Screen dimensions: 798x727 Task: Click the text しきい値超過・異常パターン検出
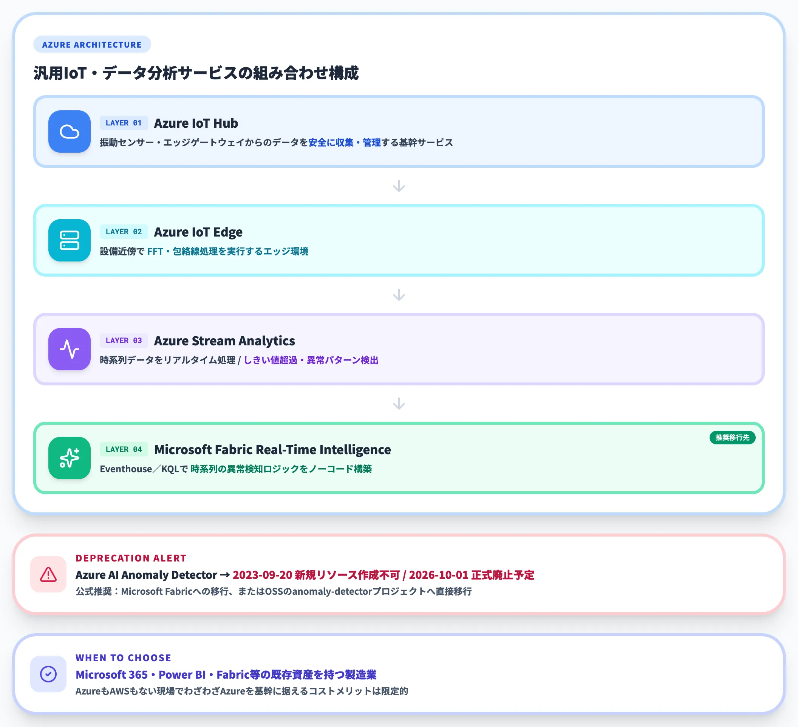point(311,360)
